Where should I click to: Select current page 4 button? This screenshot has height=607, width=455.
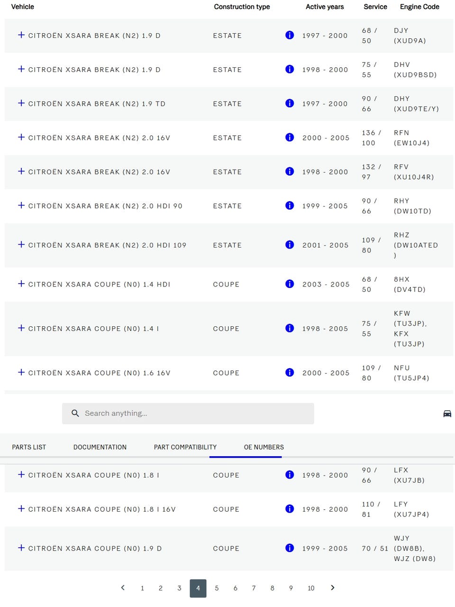[x=198, y=588]
